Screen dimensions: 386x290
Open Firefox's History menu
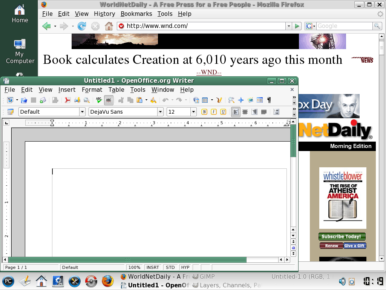[104, 14]
